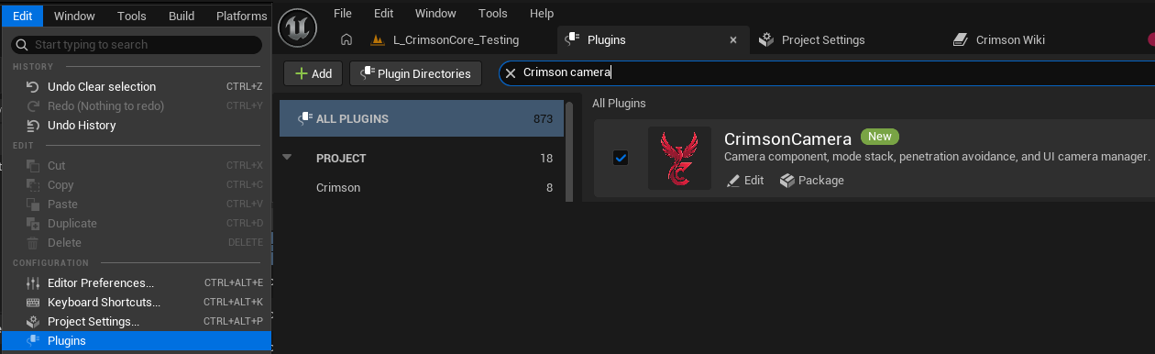Open the Edit menu in left window
This screenshot has width=1155, height=354.
(23, 16)
